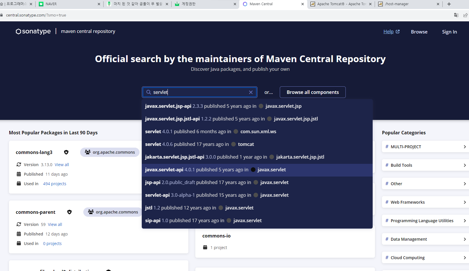469x271 pixels.
Task: Open the commons-io package title
Action: (216, 236)
